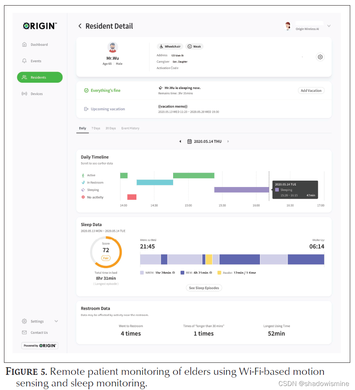Screen dimensions: 355x390
Task: Go back using the arrow beside Resident Detail
Action: [x=80, y=26]
